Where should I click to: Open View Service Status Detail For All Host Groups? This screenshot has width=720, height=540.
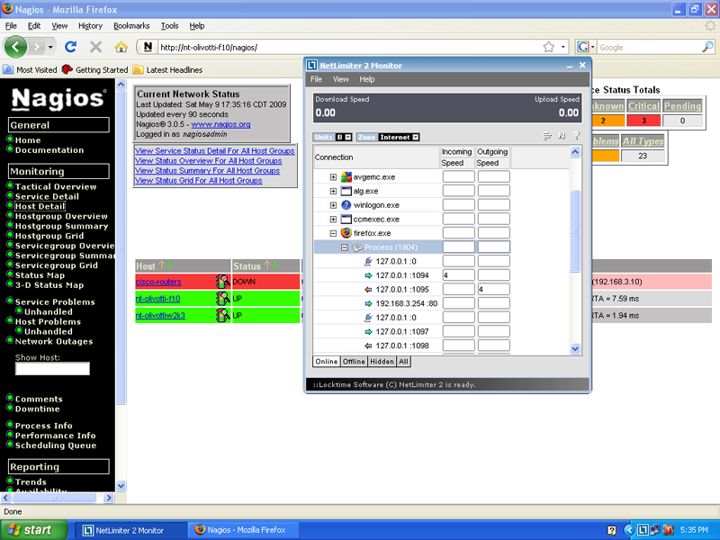coord(215,151)
